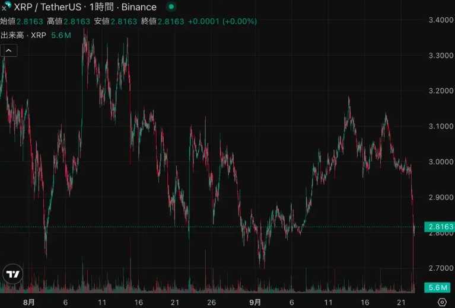Open chart settings gear icon
The width and height of the screenshot is (455, 308).
(441, 302)
